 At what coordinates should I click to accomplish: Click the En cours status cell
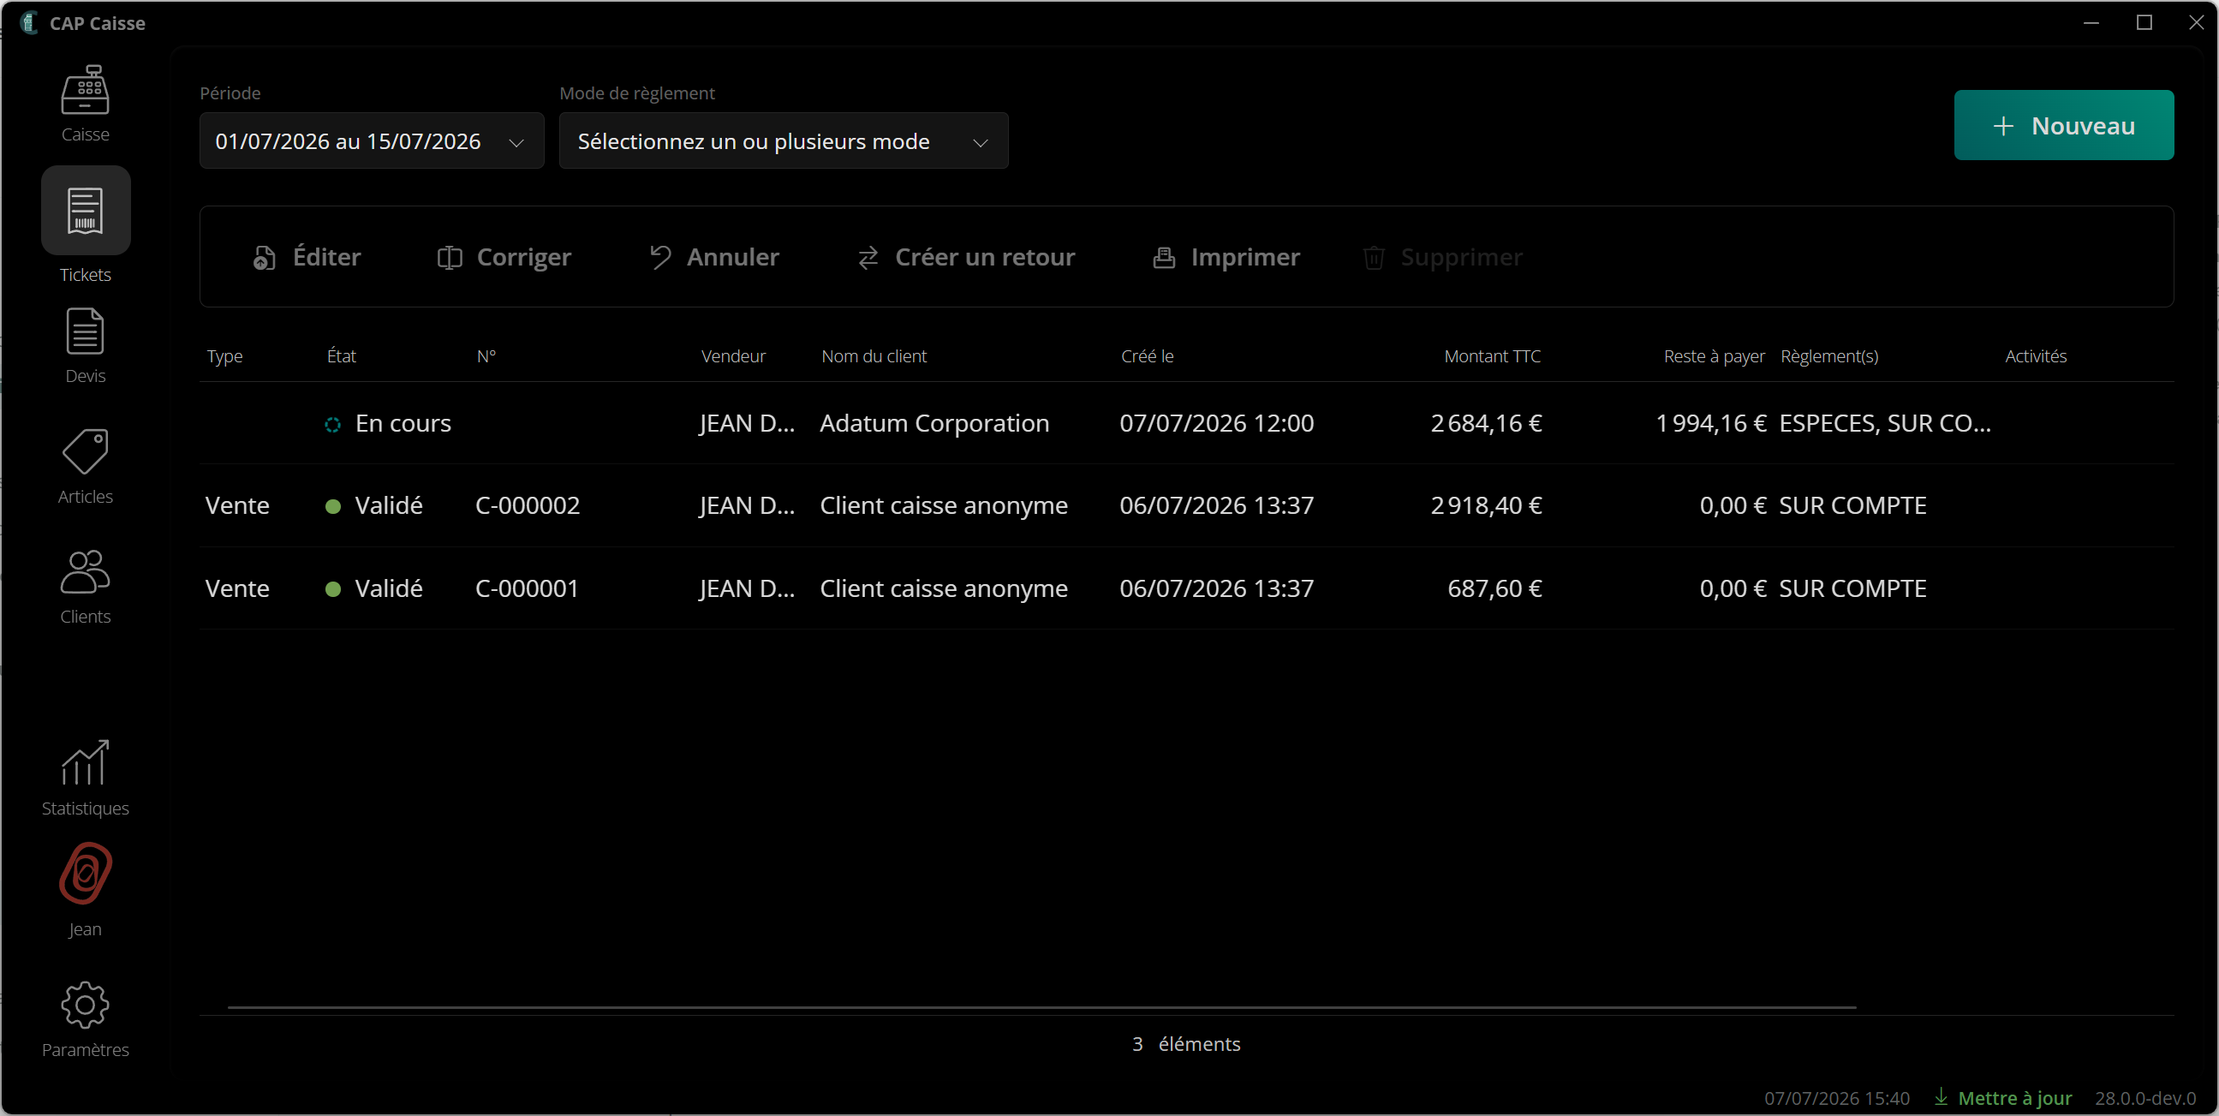[388, 423]
